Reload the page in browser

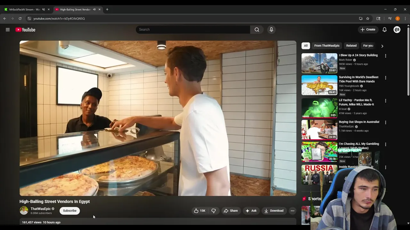(20, 19)
